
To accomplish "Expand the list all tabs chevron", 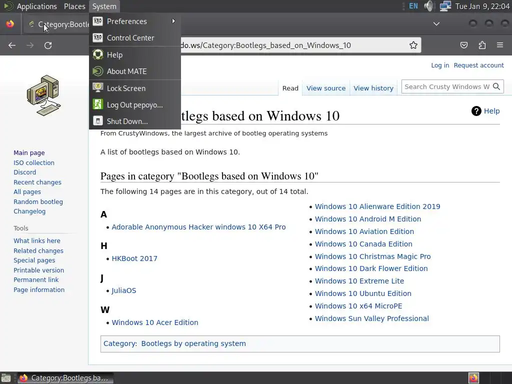I will (436, 24).
